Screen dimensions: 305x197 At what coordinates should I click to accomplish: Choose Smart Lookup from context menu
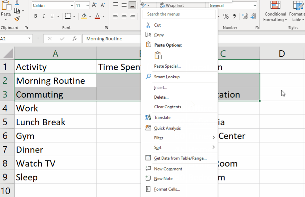pyautogui.click(x=179, y=77)
